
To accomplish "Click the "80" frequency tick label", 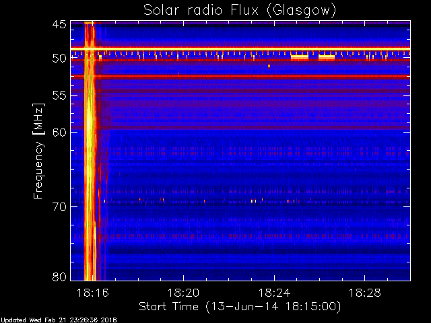I will click(x=59, y=277).
